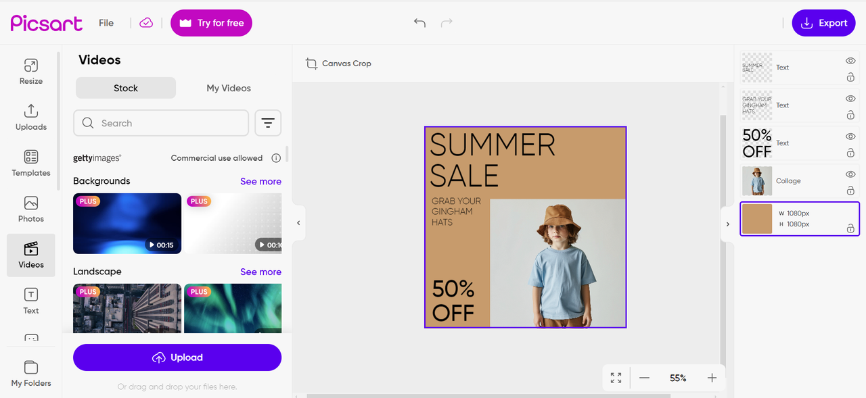Click the fit-to-screen icon

coord(616,378)
